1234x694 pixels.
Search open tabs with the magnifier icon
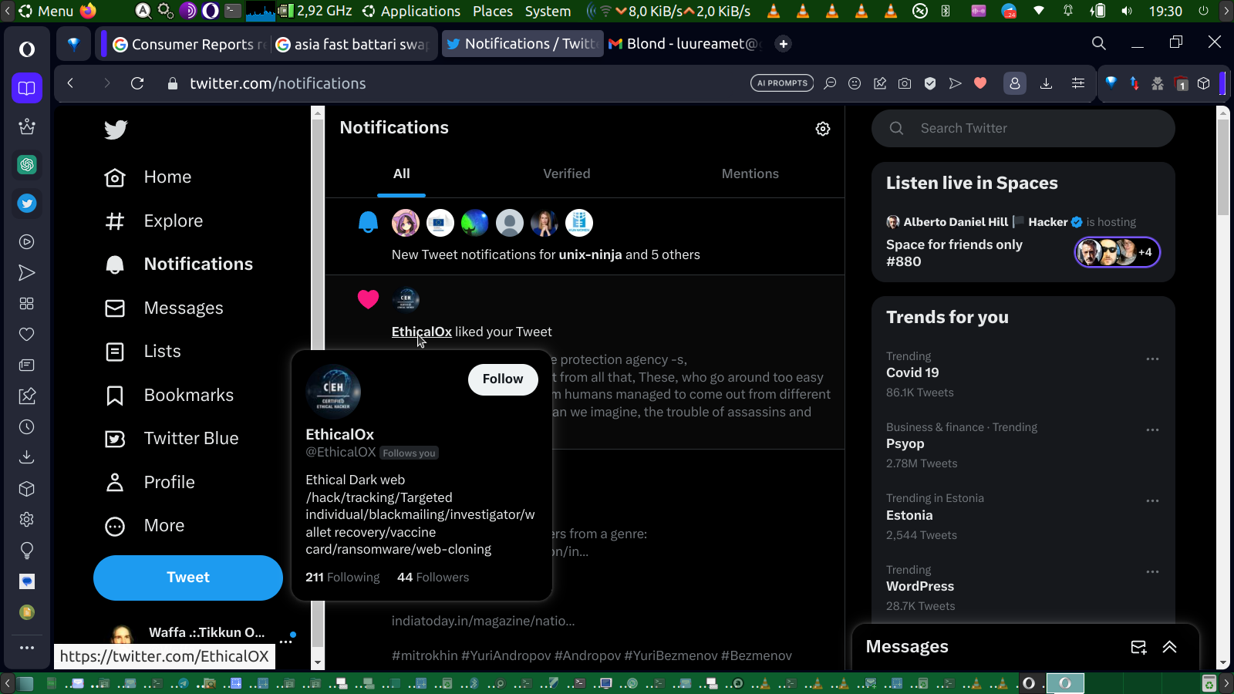tap(1099, 44)
